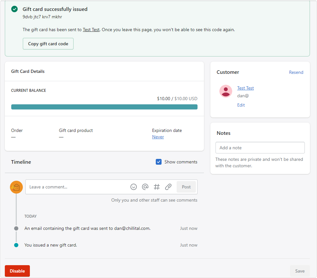Click the TODAY timeline label
Viewport: 317px width, 278px height.
tap(31, 216)
